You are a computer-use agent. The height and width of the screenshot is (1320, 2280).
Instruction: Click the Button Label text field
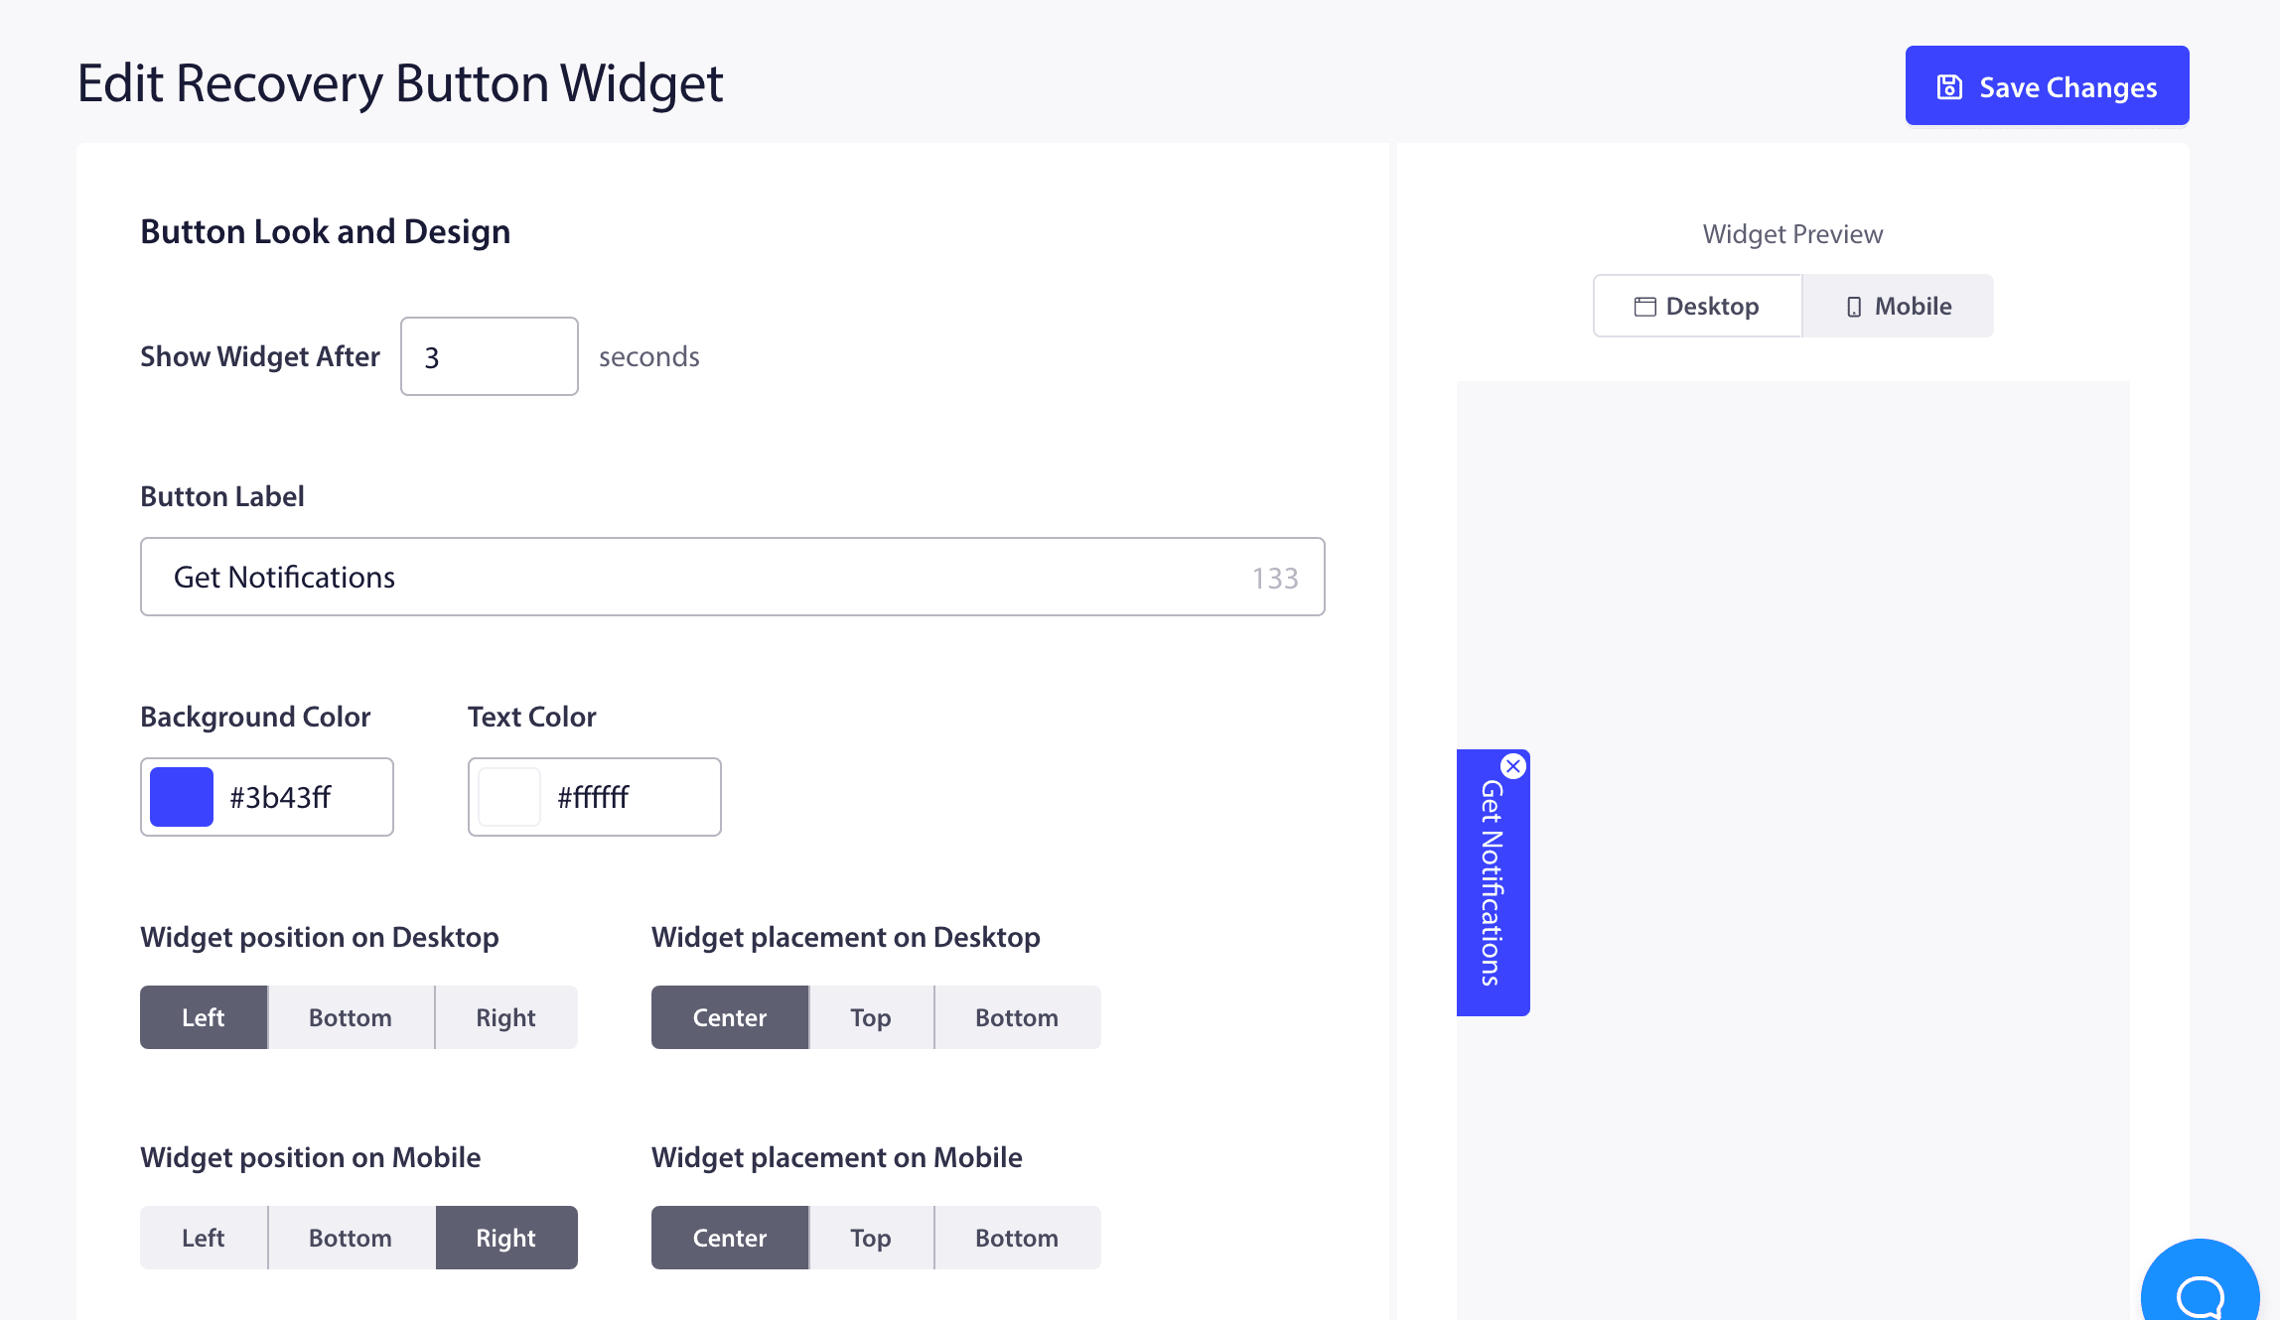(x=695, y=577)
